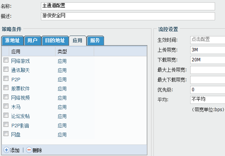
Task: Toggle the 股票软件 checkbox
Action: pos(6,87)
